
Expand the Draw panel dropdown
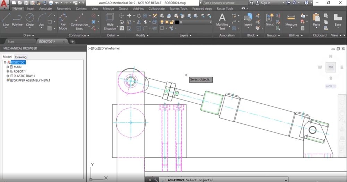pyautogui.click(x=29, y=35)
